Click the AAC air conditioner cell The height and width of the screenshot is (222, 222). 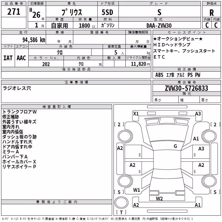(22, 58)
